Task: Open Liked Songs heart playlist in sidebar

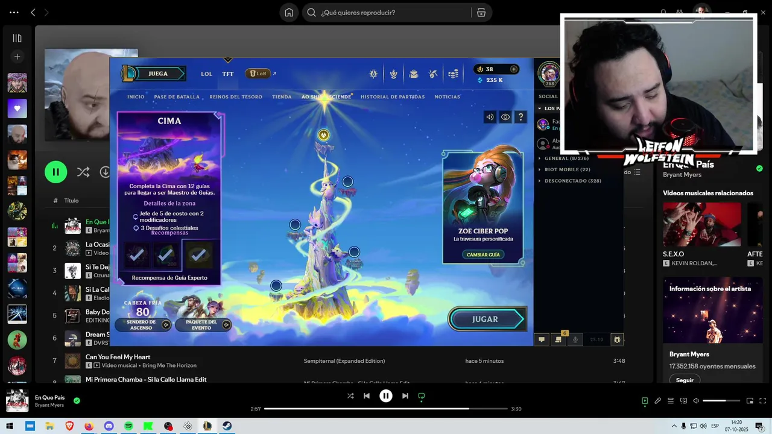Action: (x=17, y=108)
